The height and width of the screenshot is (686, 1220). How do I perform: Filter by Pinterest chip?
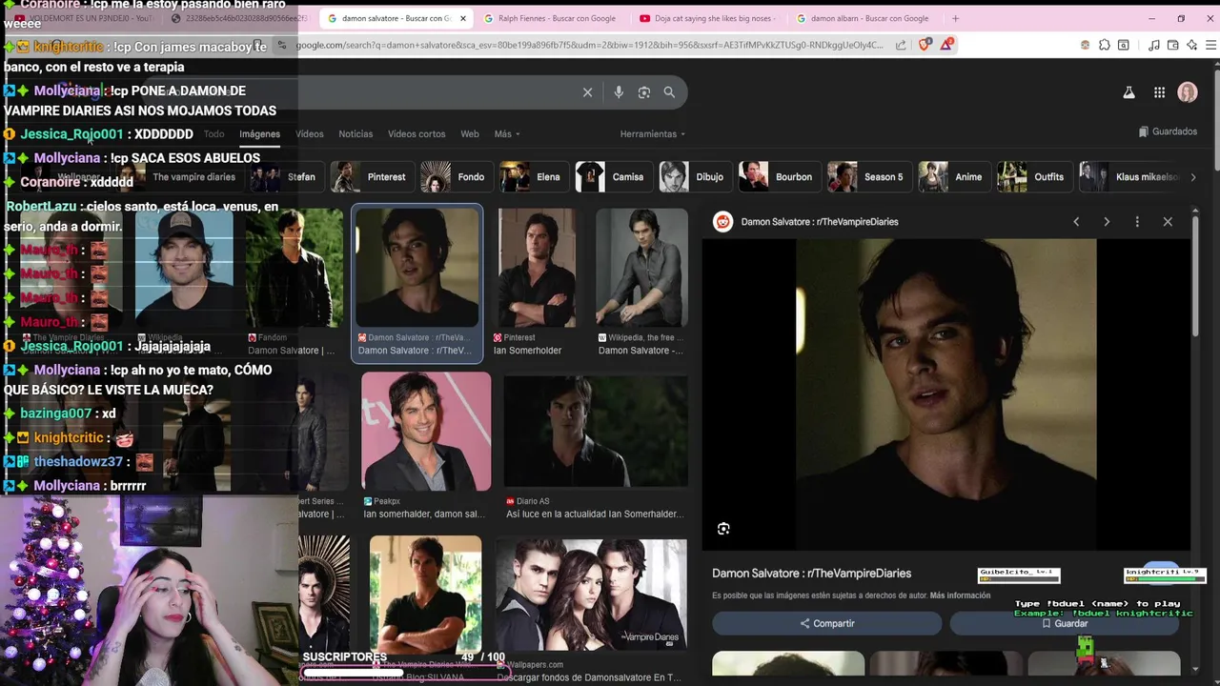pos(372,177)
